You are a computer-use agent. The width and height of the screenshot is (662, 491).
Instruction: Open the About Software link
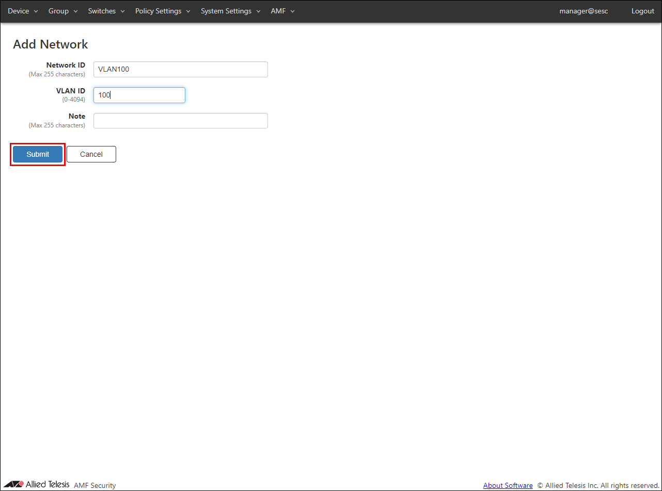[508, 485]
